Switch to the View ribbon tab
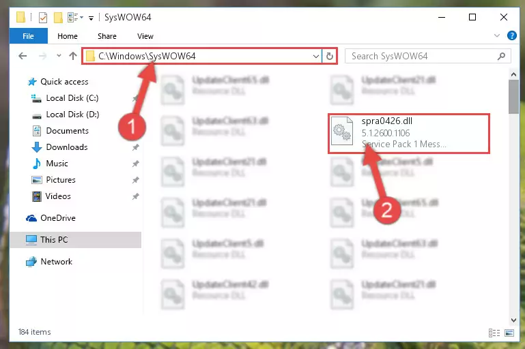 pos(145,36)
